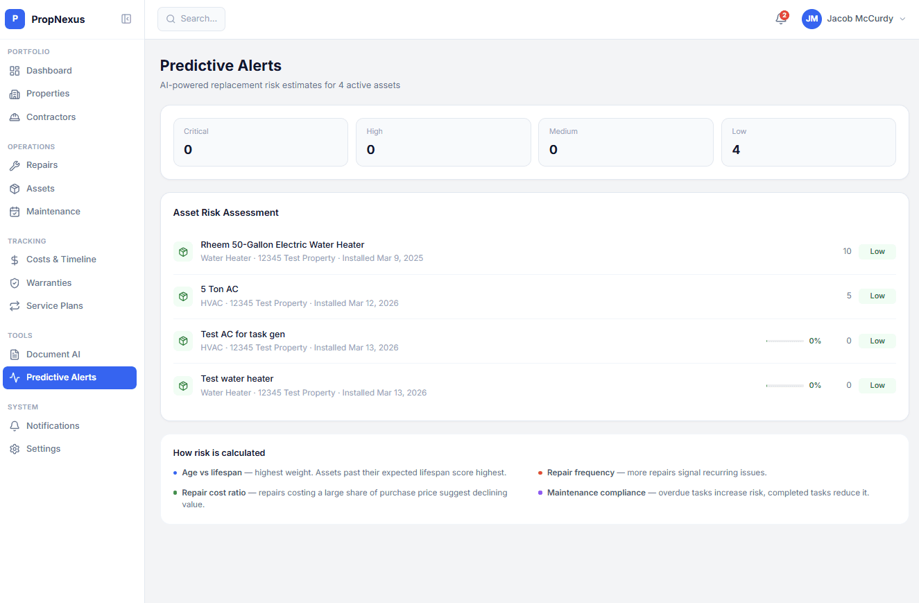Open Maintenance using the calendar icon
Image resolution: width=919 pixels, height=603 pixels.
pos(15,211)
